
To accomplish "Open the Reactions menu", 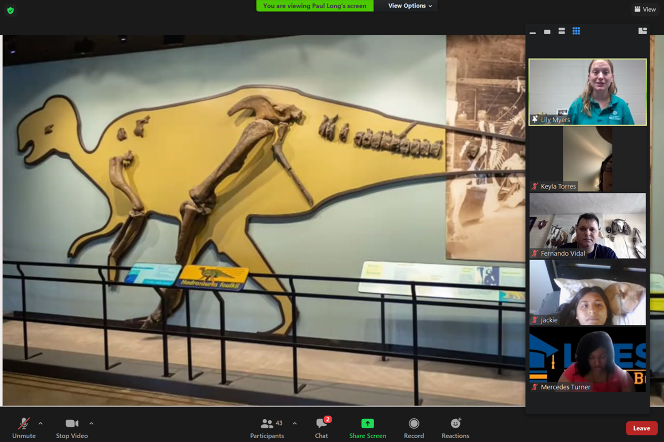I will point(455,428).
